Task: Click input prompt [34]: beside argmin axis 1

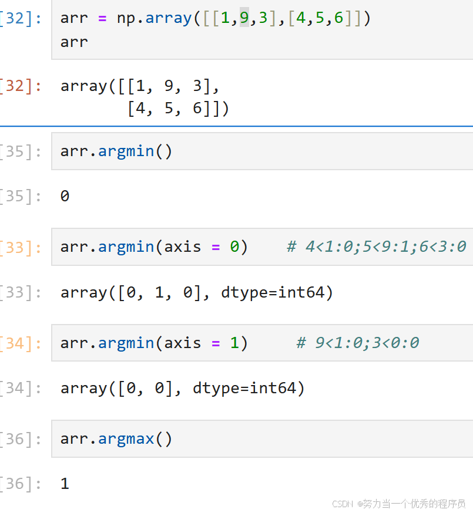Action: [x=21, y=343]
